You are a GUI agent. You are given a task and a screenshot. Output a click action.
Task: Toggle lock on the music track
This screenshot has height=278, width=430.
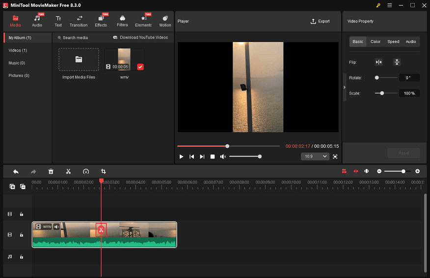click(22, 256)
